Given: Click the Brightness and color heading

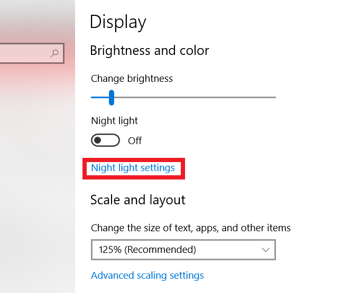Looking at the screenshot, I should click(150, 51).
